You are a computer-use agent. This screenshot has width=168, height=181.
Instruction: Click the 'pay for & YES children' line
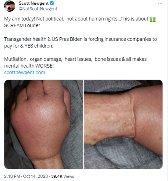[x=29, y=46]
